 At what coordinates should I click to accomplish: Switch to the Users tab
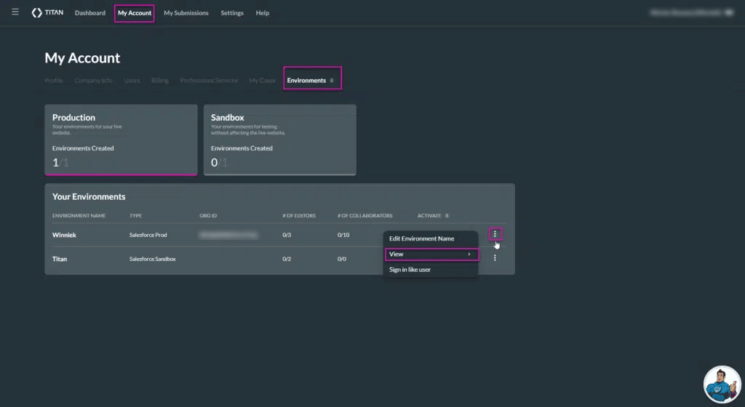(132, 80)
